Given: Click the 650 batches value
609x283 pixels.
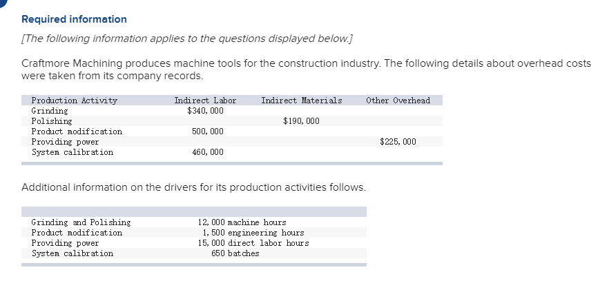Looking at the screenshot, I should tap(235, 253).
